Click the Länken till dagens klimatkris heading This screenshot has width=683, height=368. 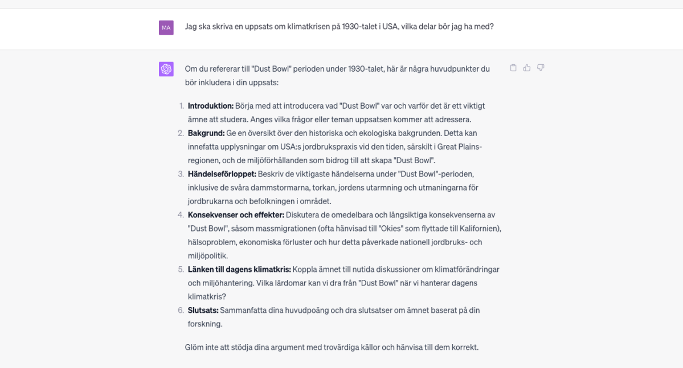coord(239,269)
